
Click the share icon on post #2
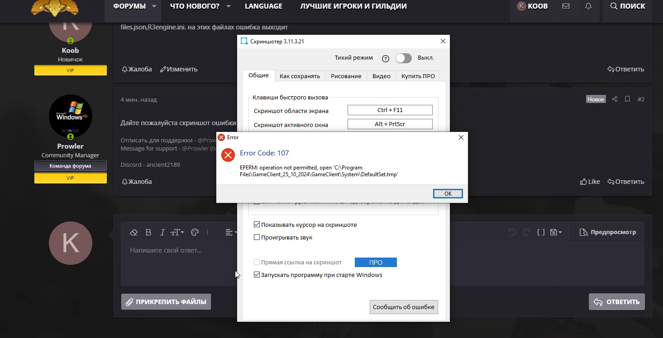[615, 99]
